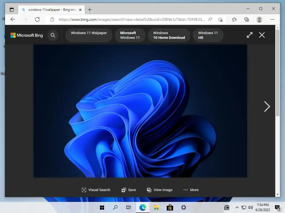View site information via the lock icon

[x=52, y=19]
